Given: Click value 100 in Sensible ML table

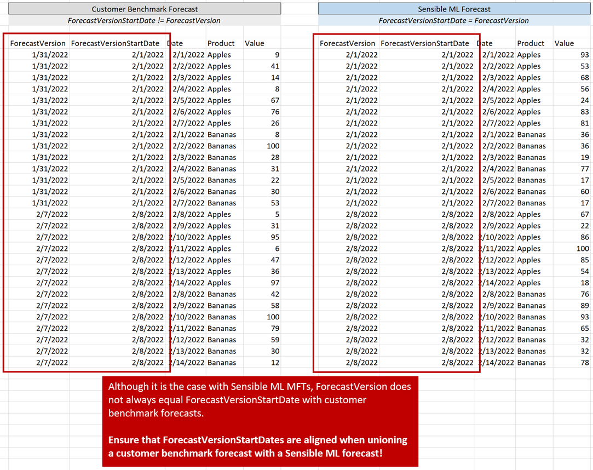Looking at the screenshot, I should 583,249.
